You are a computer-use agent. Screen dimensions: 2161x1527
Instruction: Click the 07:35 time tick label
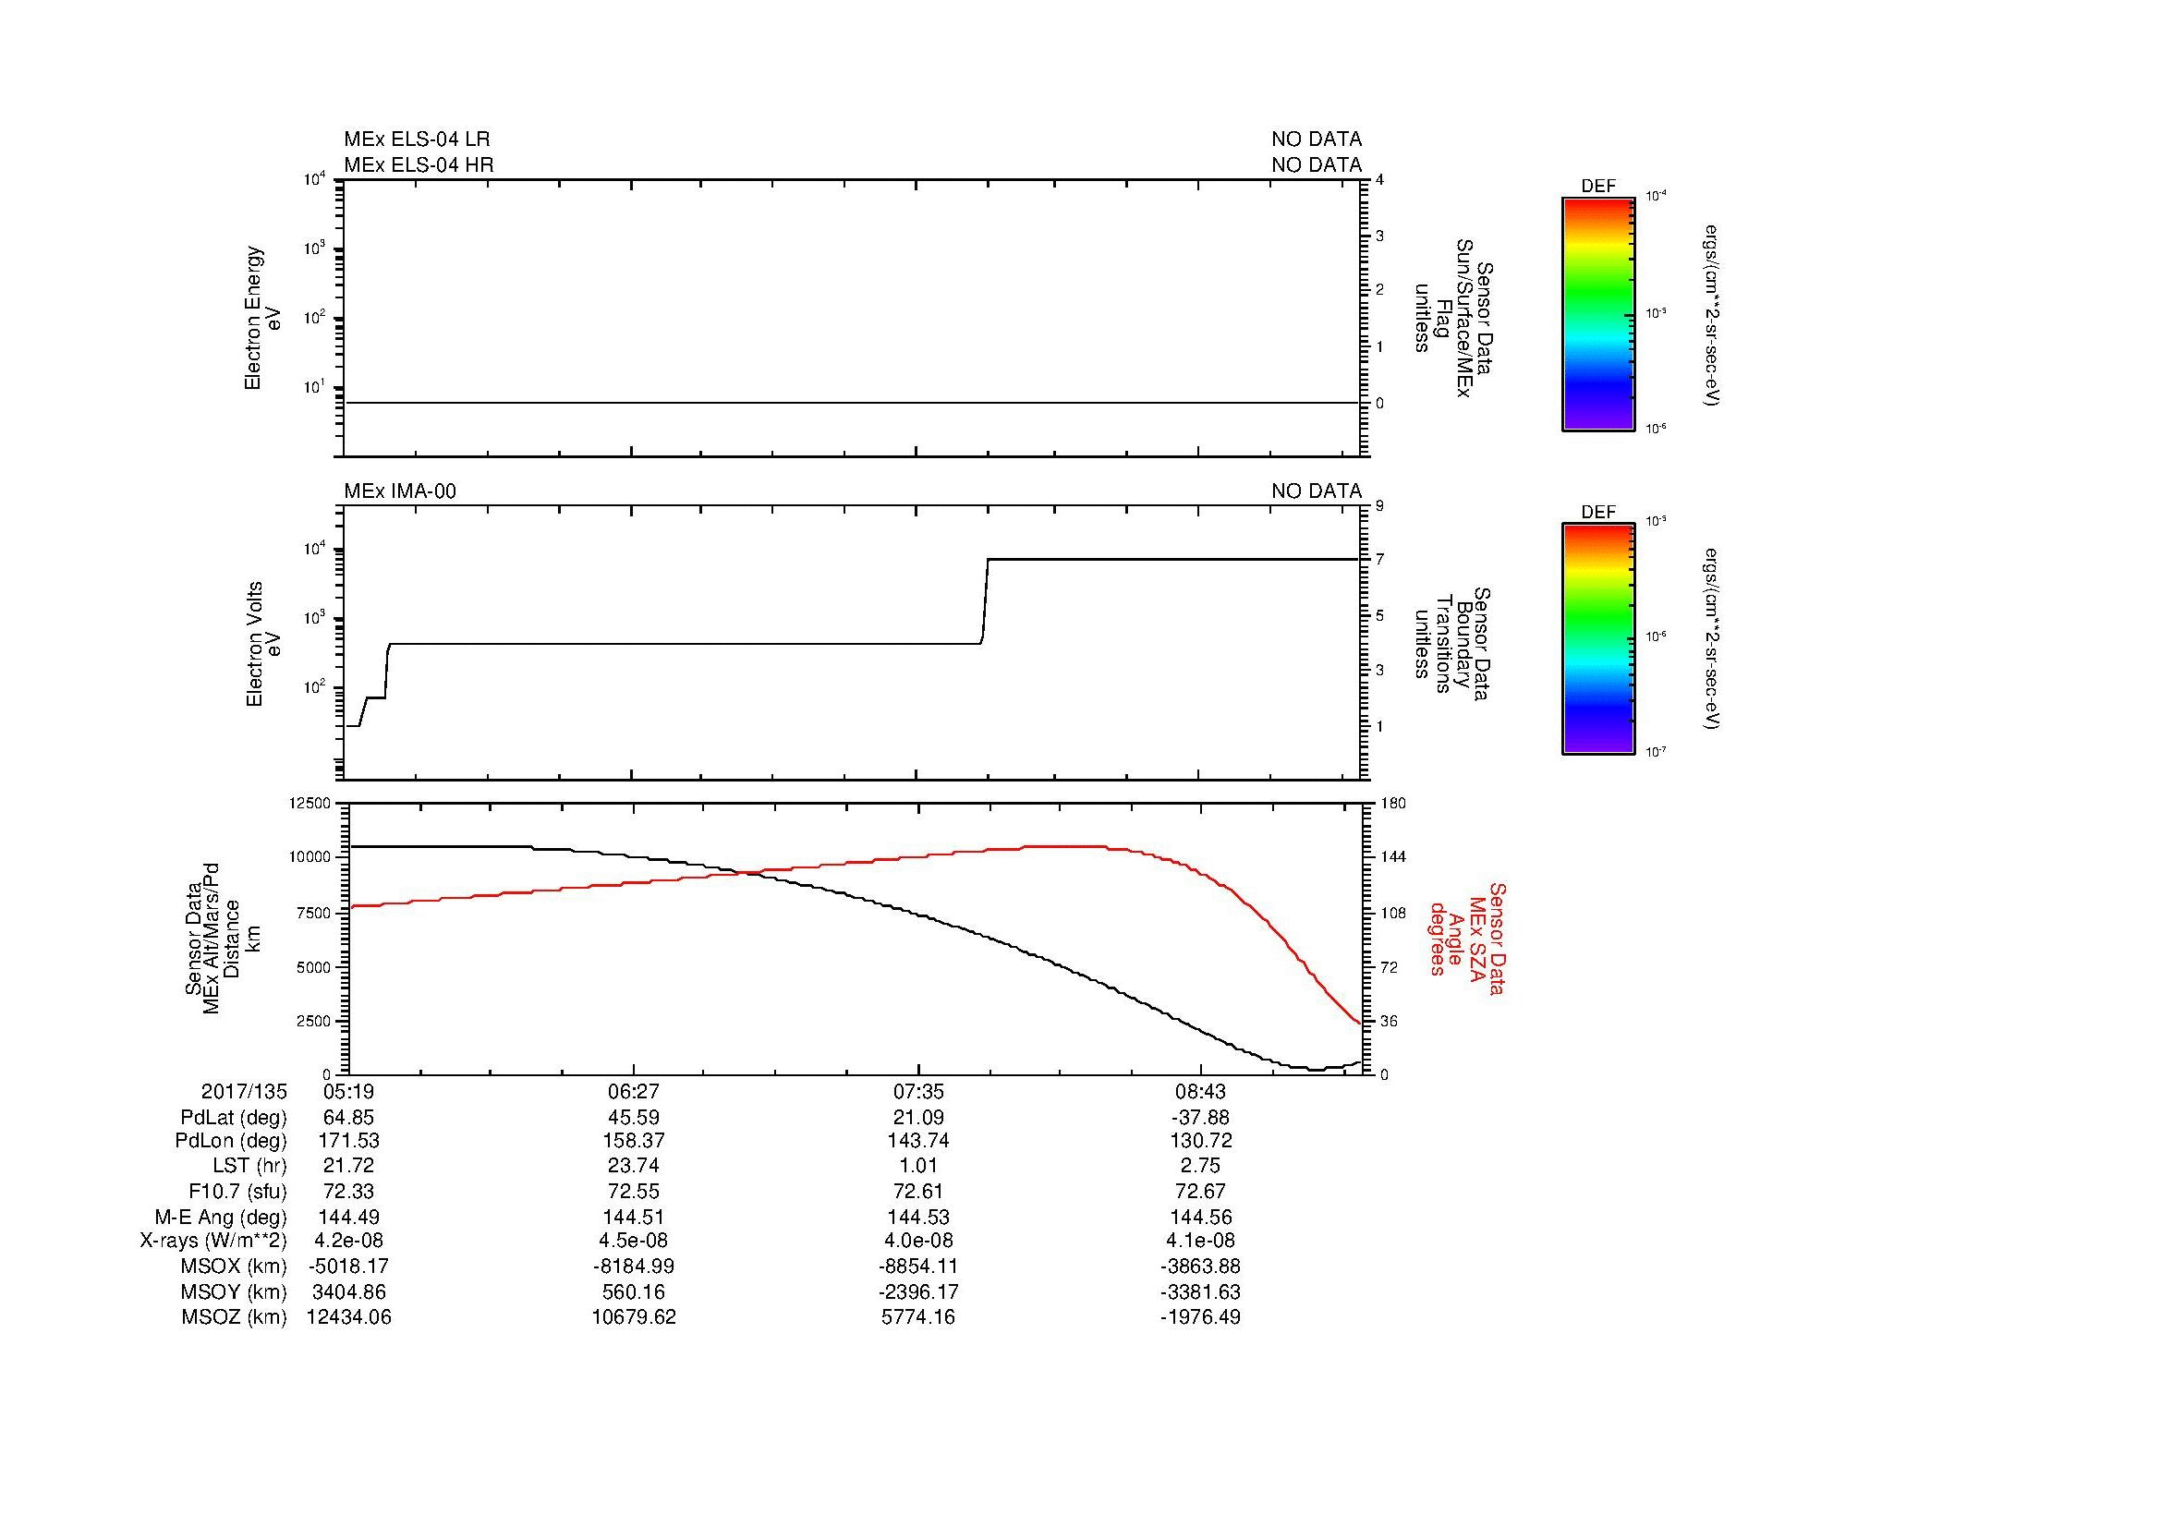coord(917,1091)
